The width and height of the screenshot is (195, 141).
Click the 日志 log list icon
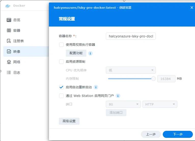point(9,73)
